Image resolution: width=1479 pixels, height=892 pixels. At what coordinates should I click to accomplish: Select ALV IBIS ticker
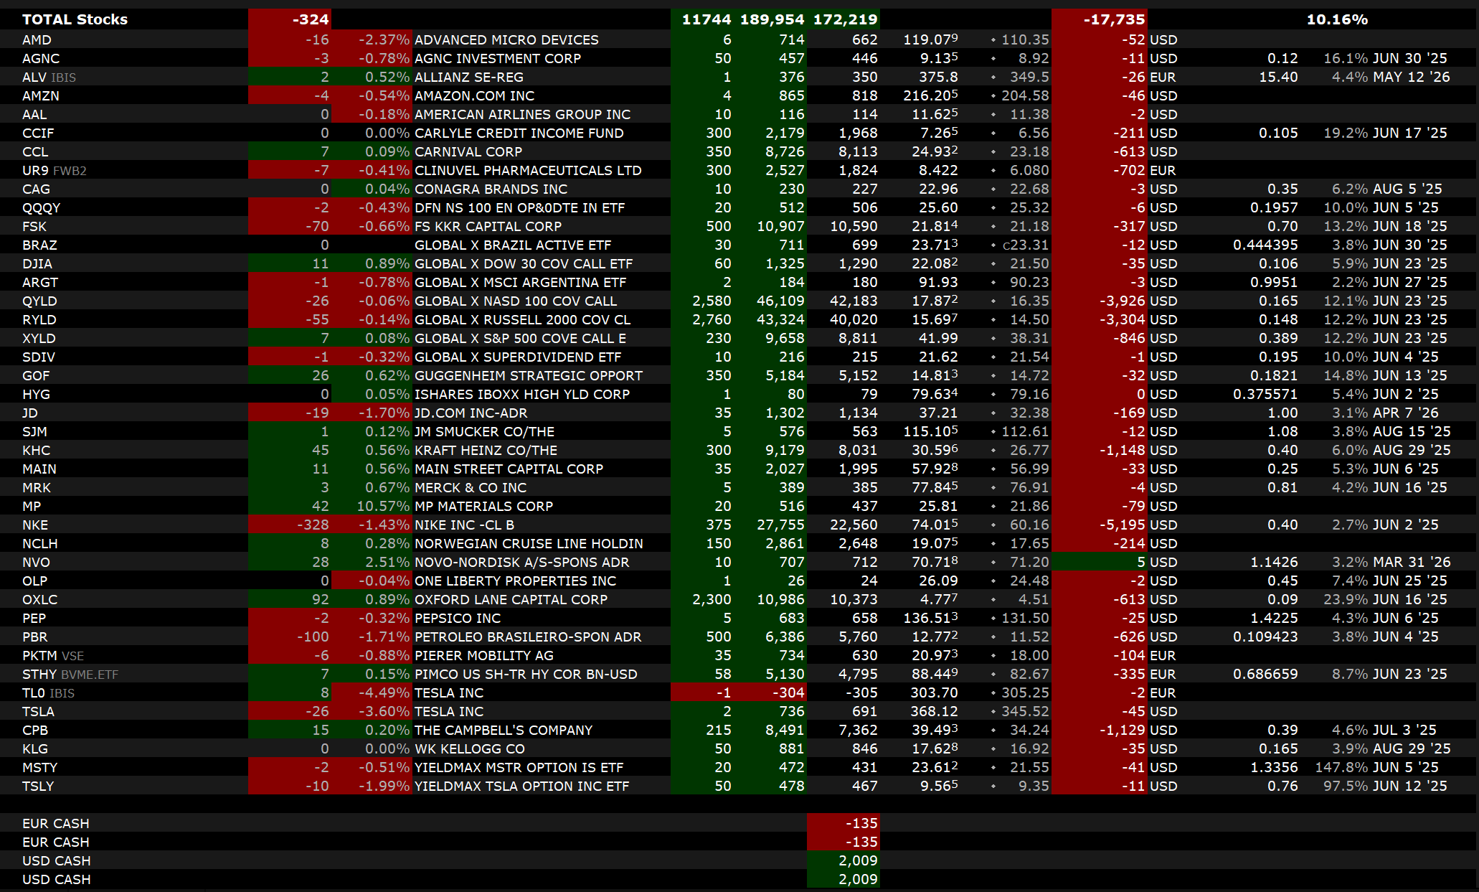(x=49, y=77)
